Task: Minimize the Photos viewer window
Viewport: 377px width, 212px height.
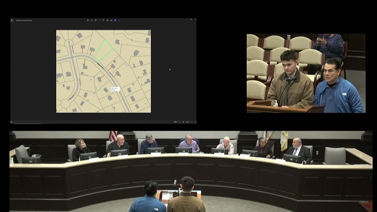Action: tap(186, 19)
